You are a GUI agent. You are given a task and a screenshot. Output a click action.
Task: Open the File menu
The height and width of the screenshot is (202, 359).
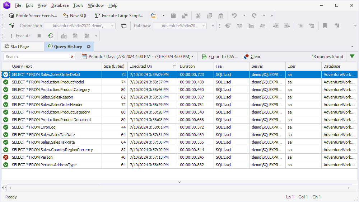[18, 5]
